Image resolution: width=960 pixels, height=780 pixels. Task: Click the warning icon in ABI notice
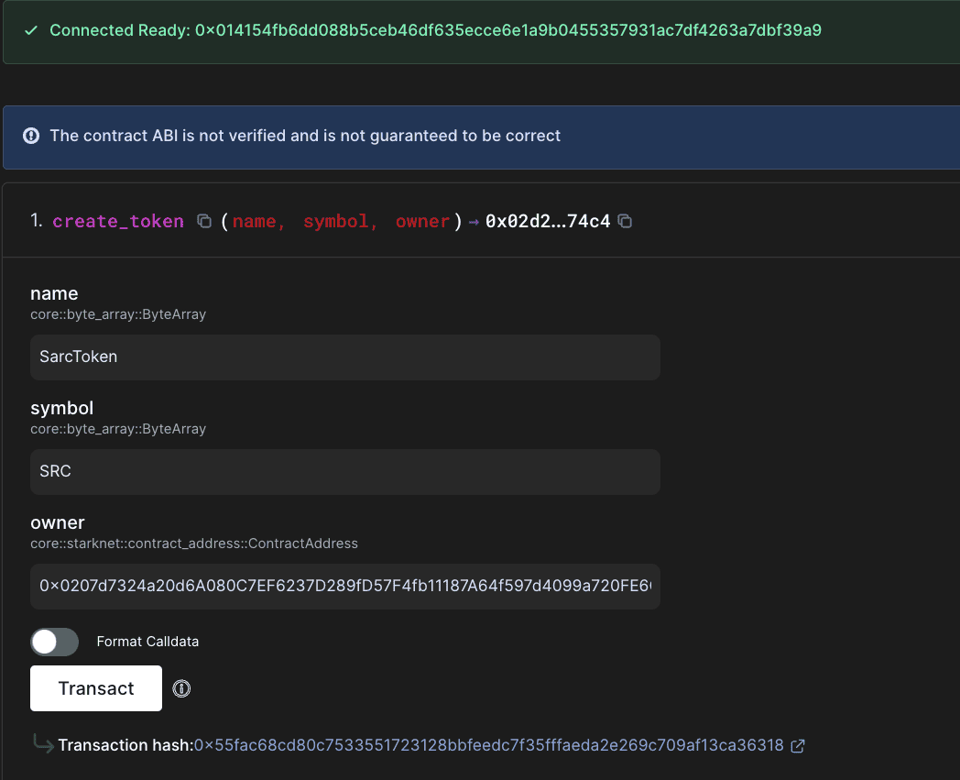31,136
